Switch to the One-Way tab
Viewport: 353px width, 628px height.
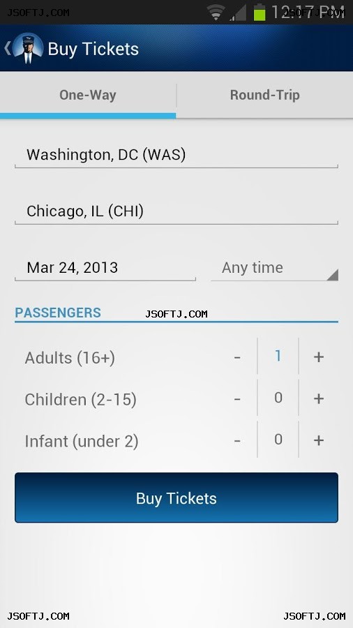point(88,96)
